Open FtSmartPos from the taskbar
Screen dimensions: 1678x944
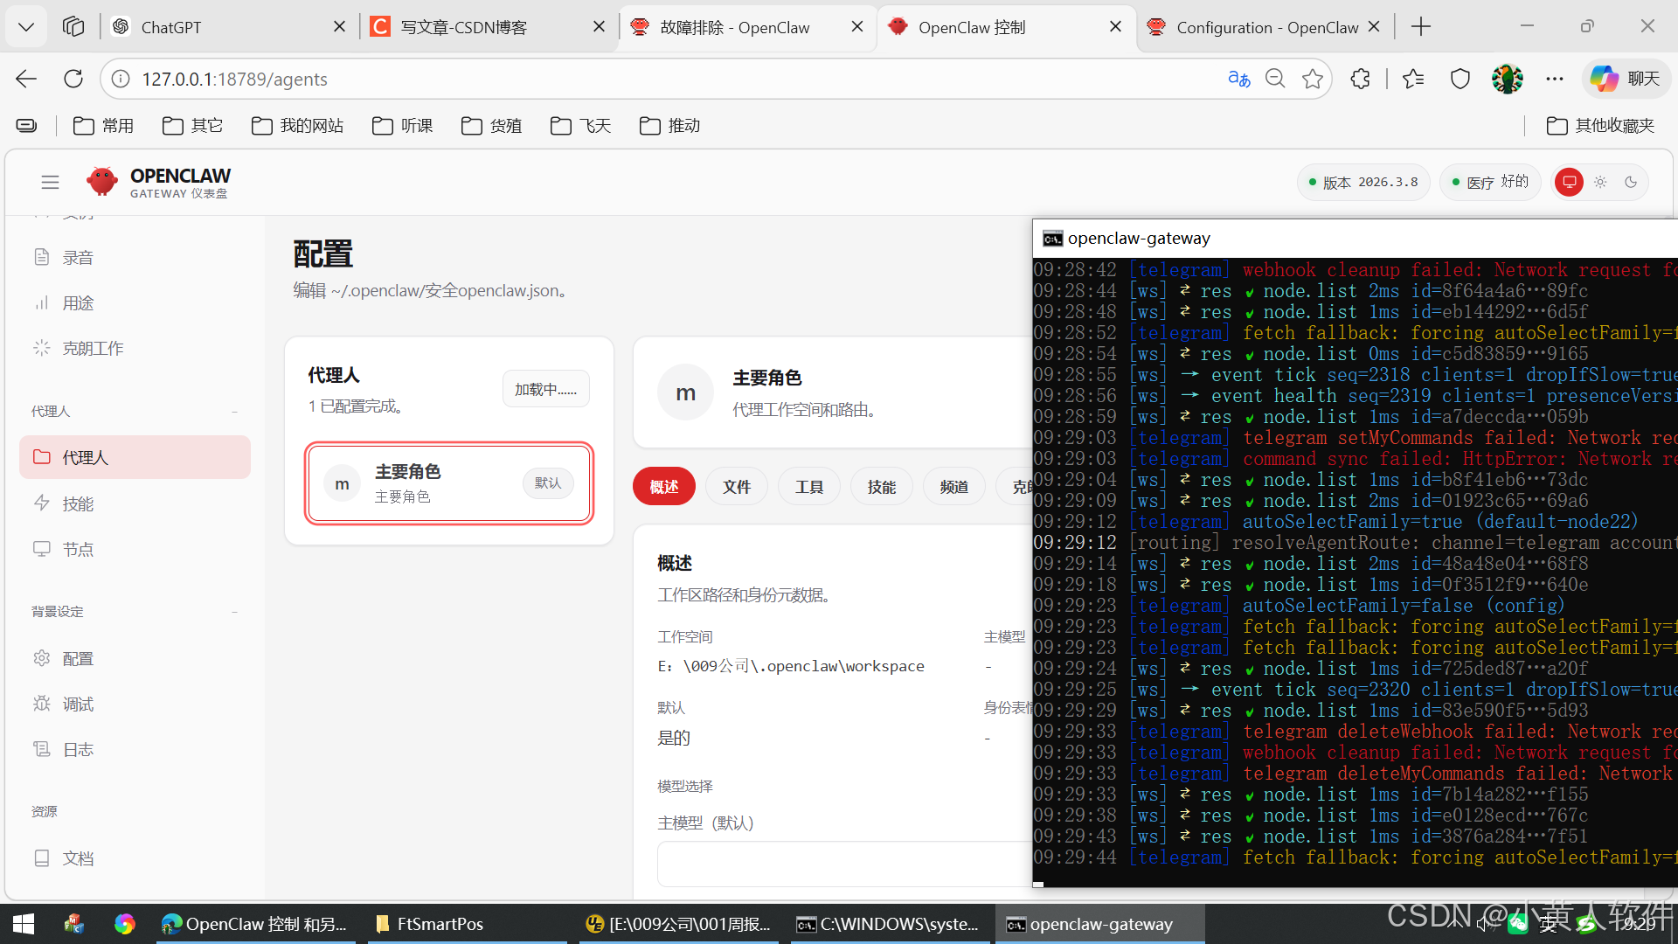(x=440, y=924)
